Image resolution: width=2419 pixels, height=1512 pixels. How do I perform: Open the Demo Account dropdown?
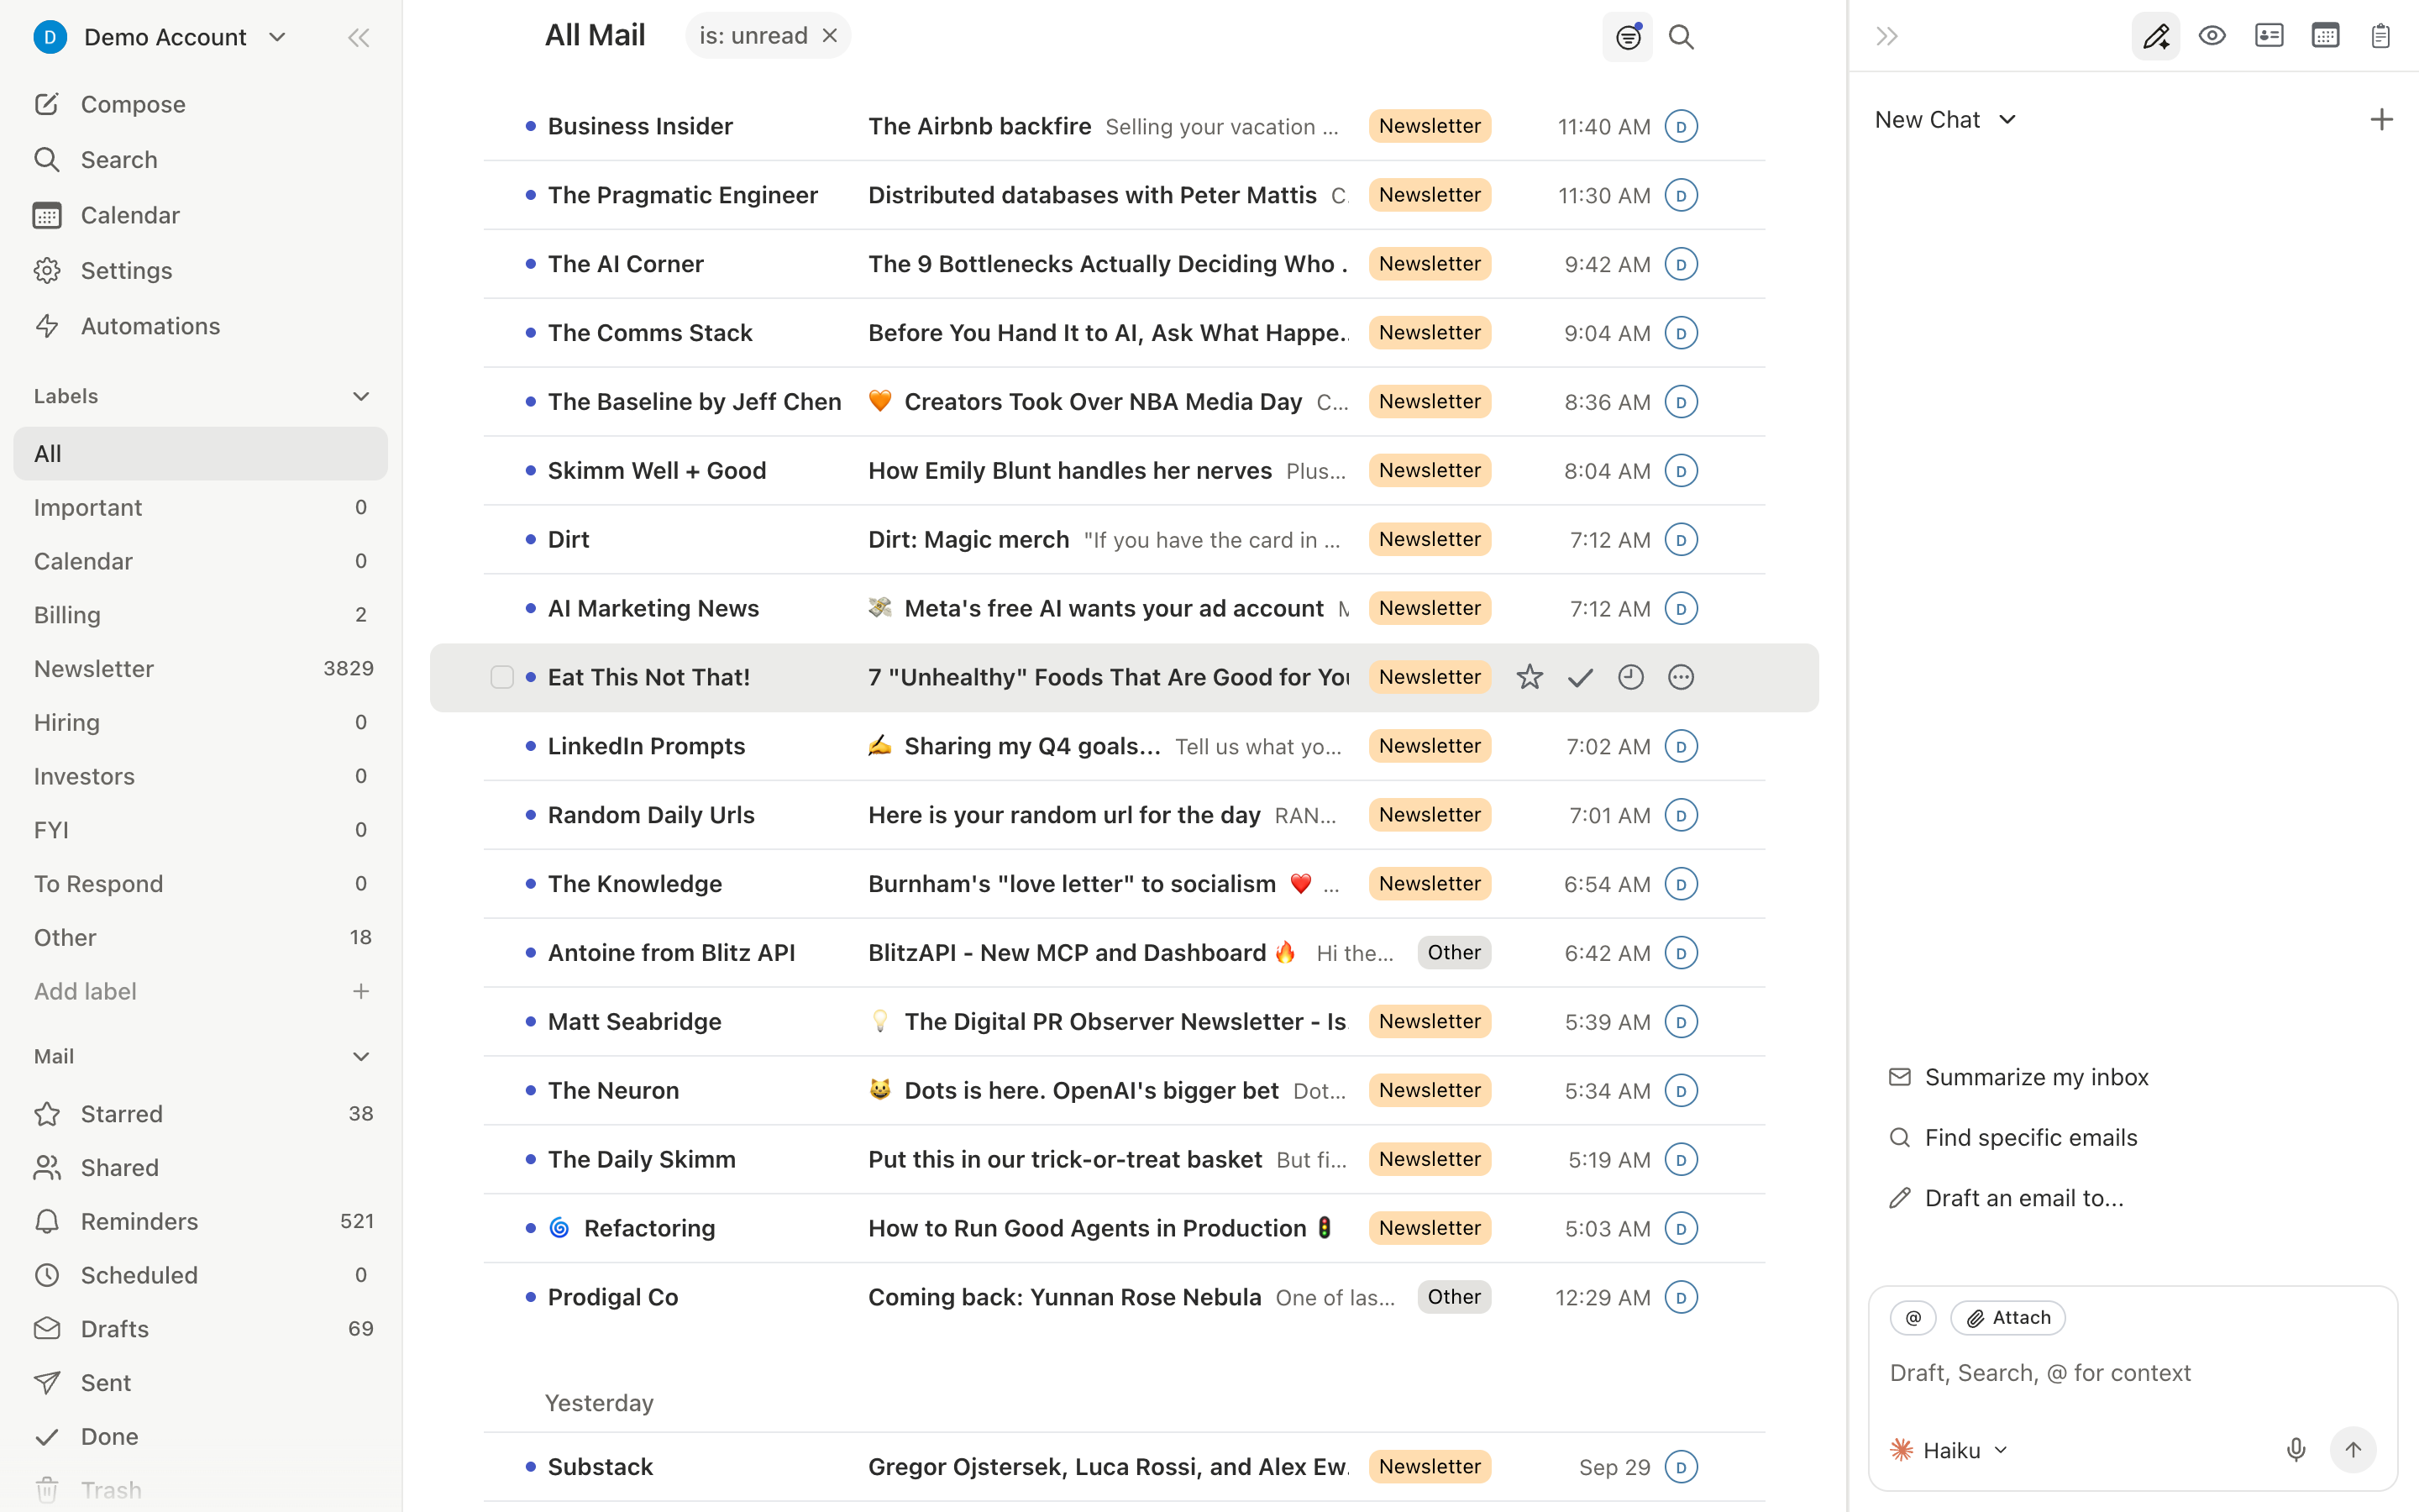coord(160,37)
